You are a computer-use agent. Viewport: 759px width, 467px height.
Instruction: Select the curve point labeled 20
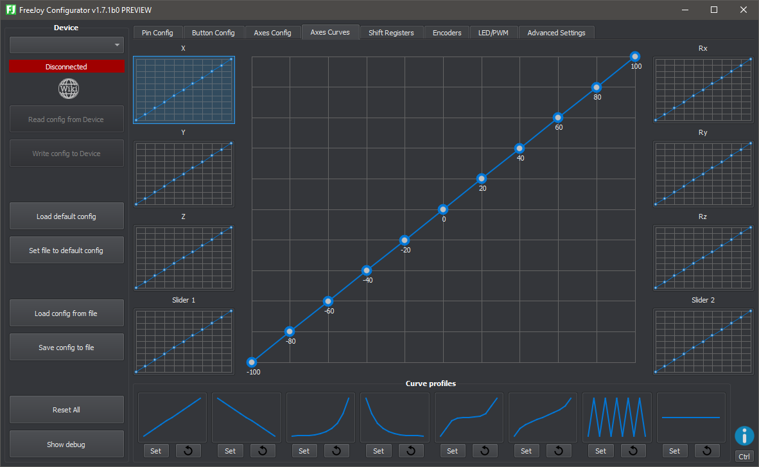[x=481, y=179]
